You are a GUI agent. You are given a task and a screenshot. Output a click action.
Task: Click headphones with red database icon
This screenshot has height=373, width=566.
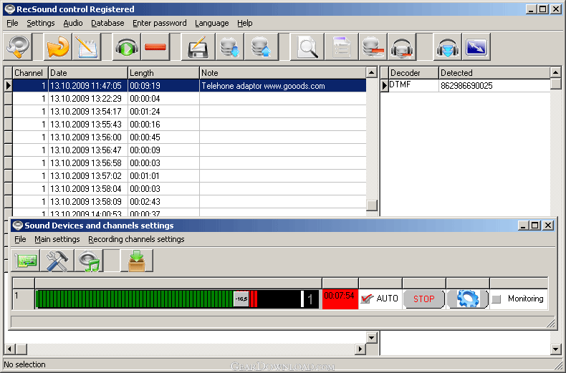(x=402, y=47)
